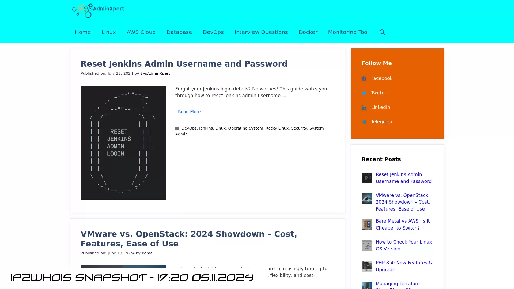
Task: Toggle the DevOps category tag
Action: pos(189,128)
